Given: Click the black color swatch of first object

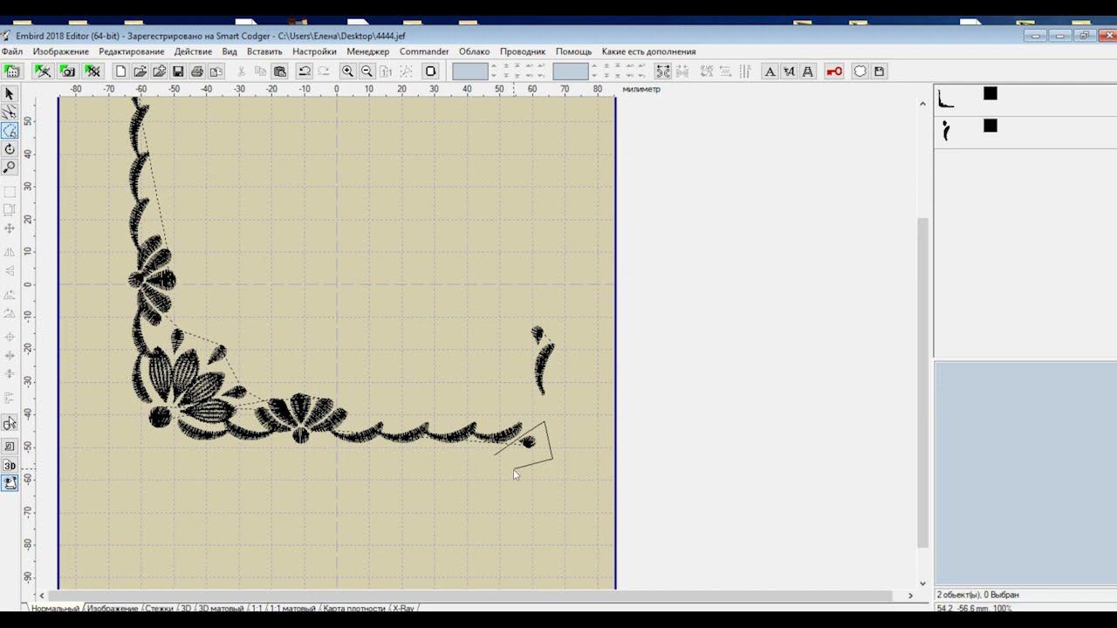Looking at the screenshot, I should tap(990, 93).
